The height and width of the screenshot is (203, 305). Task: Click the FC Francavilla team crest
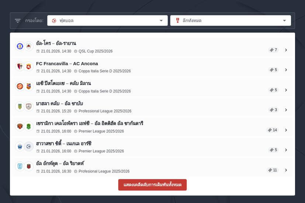tap(20, 66)
